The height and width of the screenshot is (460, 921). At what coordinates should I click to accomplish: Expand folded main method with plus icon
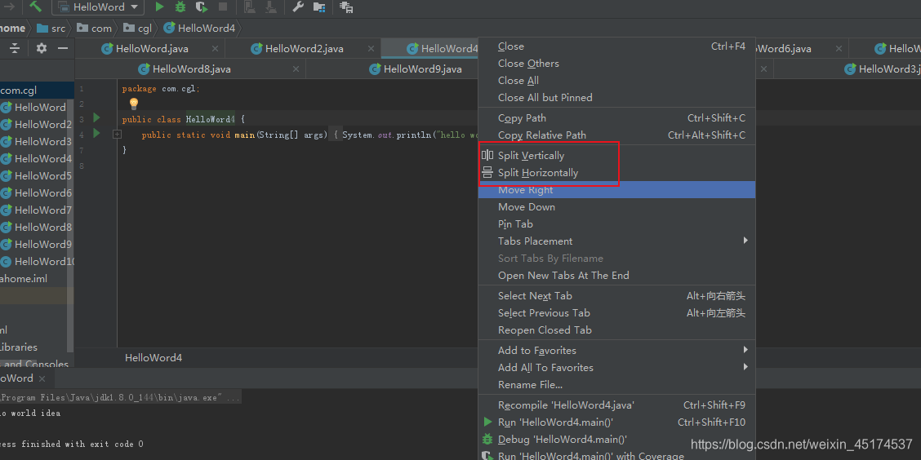click(117, 135)
